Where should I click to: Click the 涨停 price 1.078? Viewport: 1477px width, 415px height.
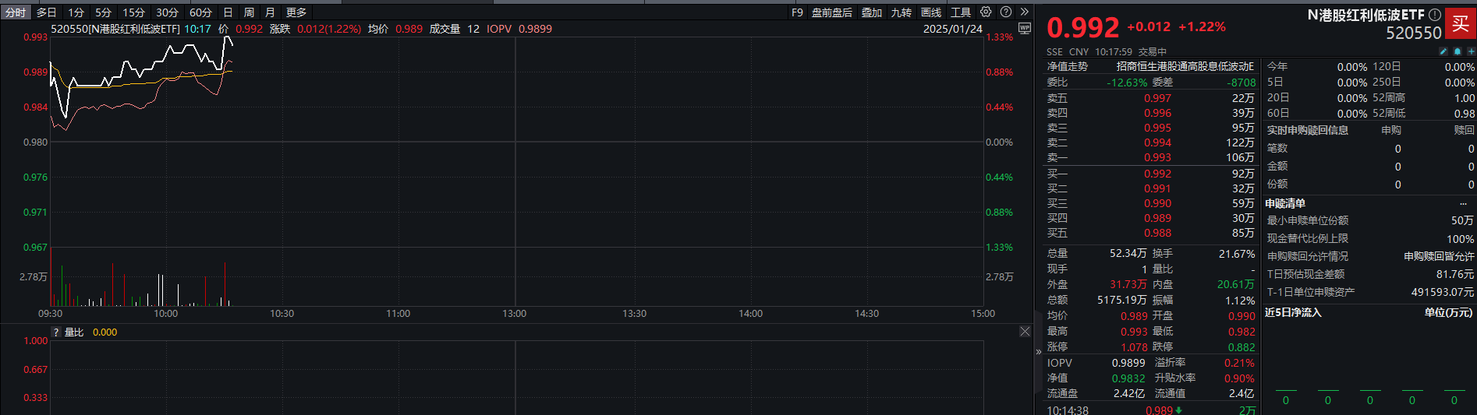click(x=1134, y=347)
